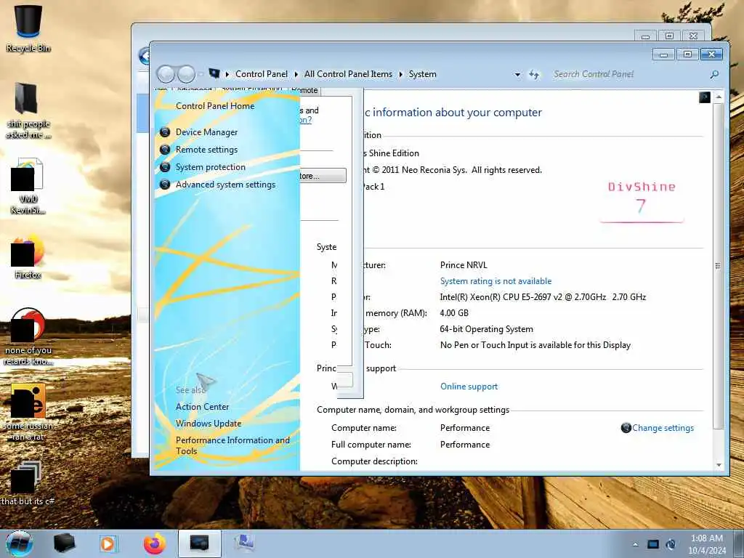
Task: Click the Start orb on the taskbar
Action: click(20, 543)
